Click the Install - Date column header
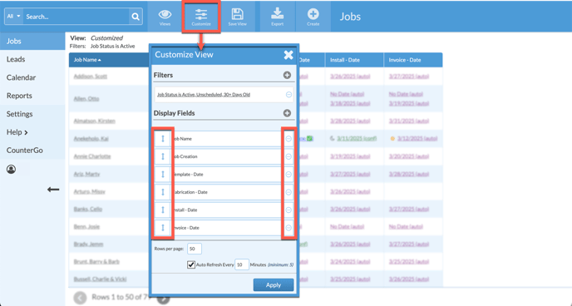Image resolution: width=572 pixels, height=306 pixels. pyautogui.click(x=354, y=60)
